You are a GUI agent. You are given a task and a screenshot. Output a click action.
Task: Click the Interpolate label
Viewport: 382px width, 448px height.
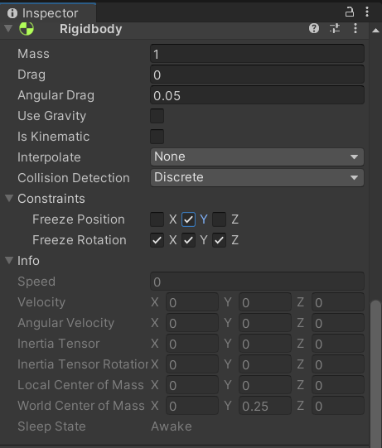point(49,157)
